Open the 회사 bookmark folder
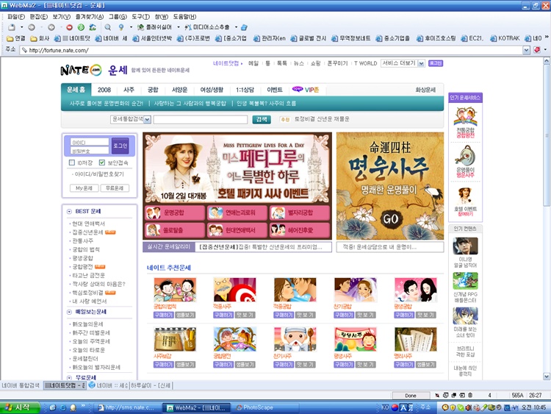The height and width of the screenshot is (414, 551). [x=40, y=38]
